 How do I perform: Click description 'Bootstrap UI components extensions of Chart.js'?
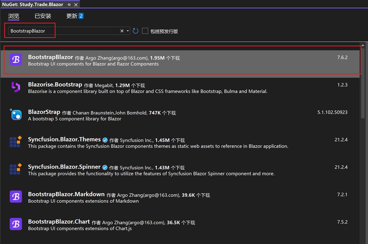pos(80,229)
